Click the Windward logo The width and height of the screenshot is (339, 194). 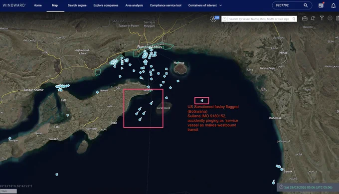point(14,5)
